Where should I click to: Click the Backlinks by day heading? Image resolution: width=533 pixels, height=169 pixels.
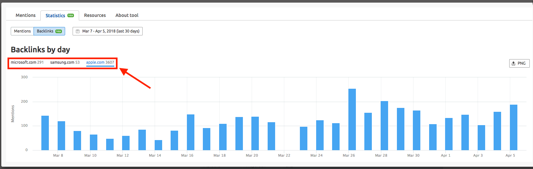click(40, 50)
